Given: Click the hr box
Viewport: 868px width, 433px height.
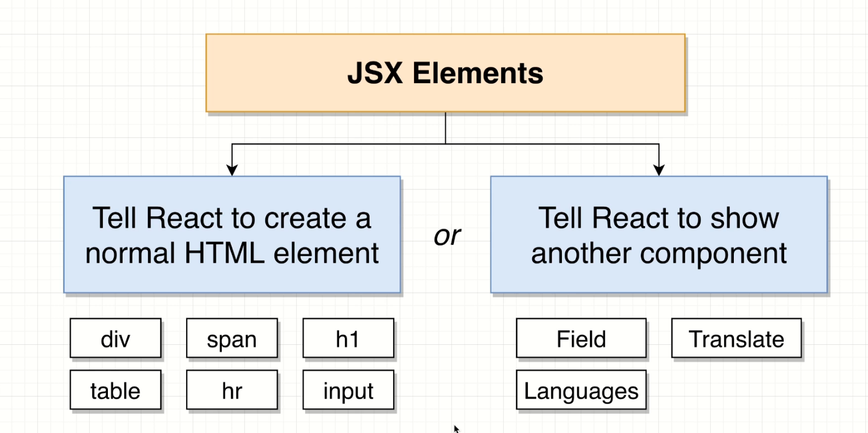Looking at the screenshot, I should pyautogui.click(x=232, y=390).
